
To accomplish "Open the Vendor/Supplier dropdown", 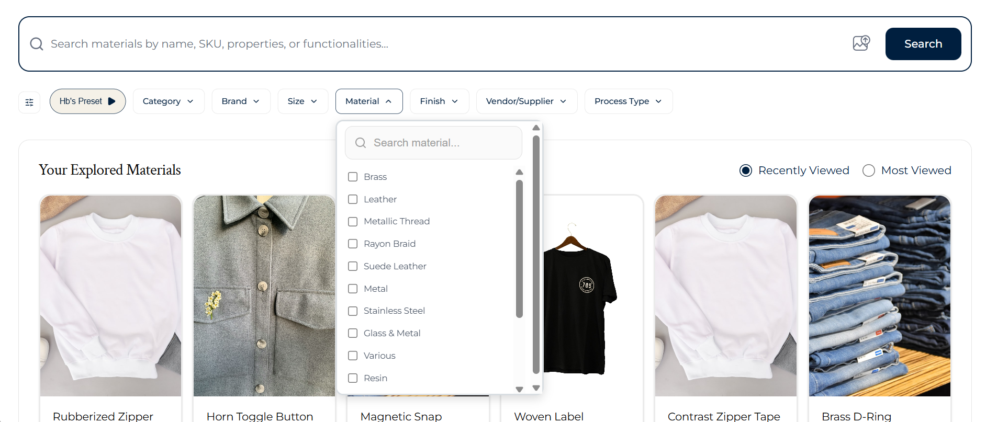I will [x=526, y=101].
